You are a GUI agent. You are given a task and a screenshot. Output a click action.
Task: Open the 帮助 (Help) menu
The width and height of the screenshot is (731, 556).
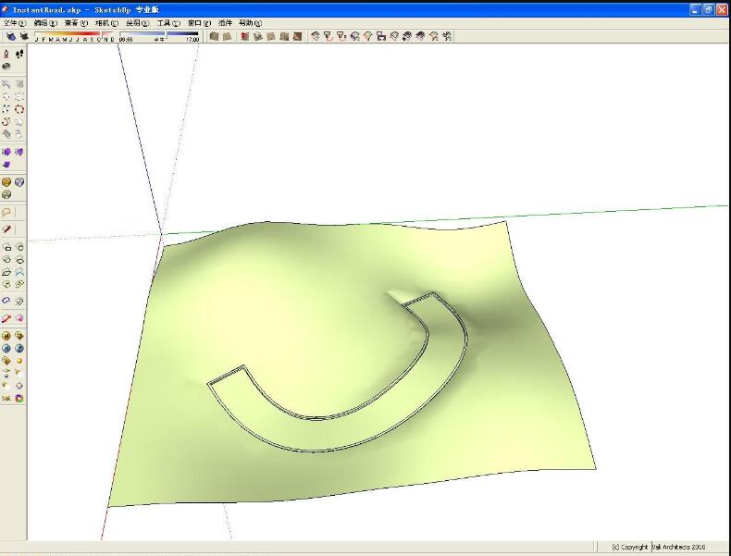(250, 23)
